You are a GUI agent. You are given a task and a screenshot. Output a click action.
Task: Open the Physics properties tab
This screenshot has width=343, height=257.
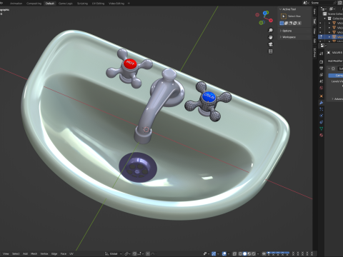pos(322,116)
